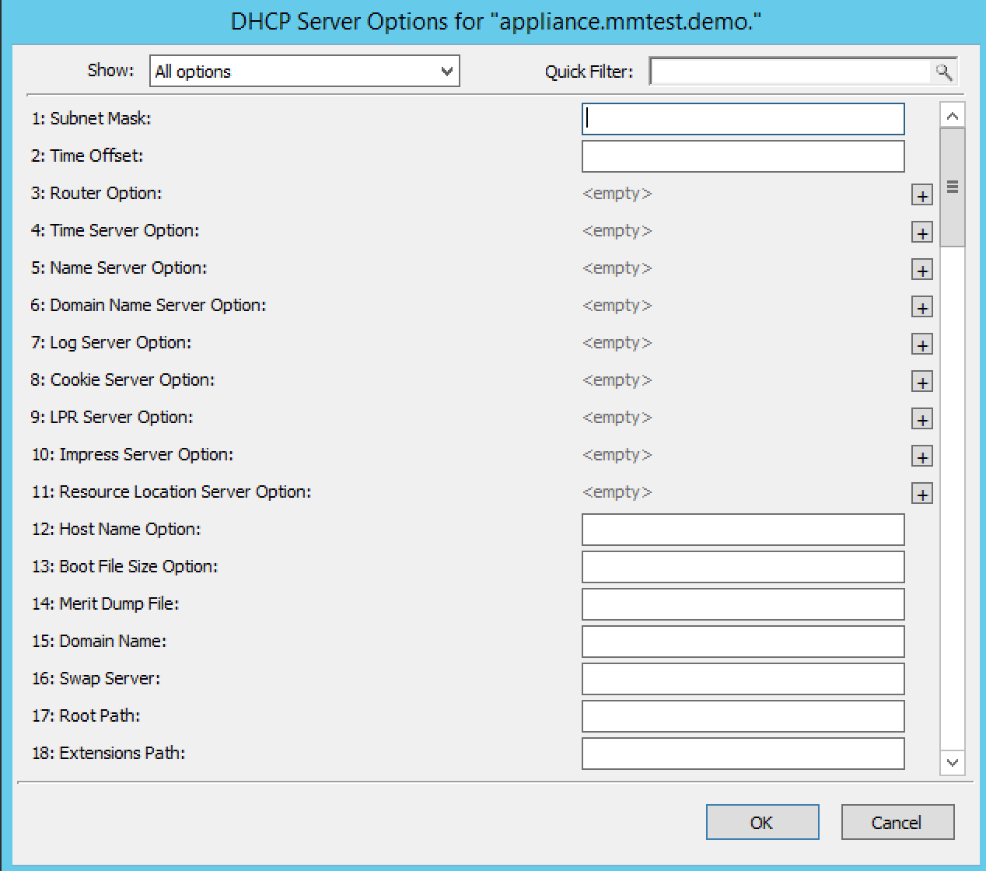Add a Resource Location Server Option entry
This screenshot has height=871, width=986.
pos(921,494)
